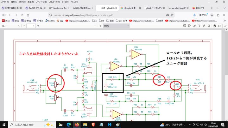
Task: Toggle the Firefox sidebar button
Action: pyautogui.click(x=4, y=15)
